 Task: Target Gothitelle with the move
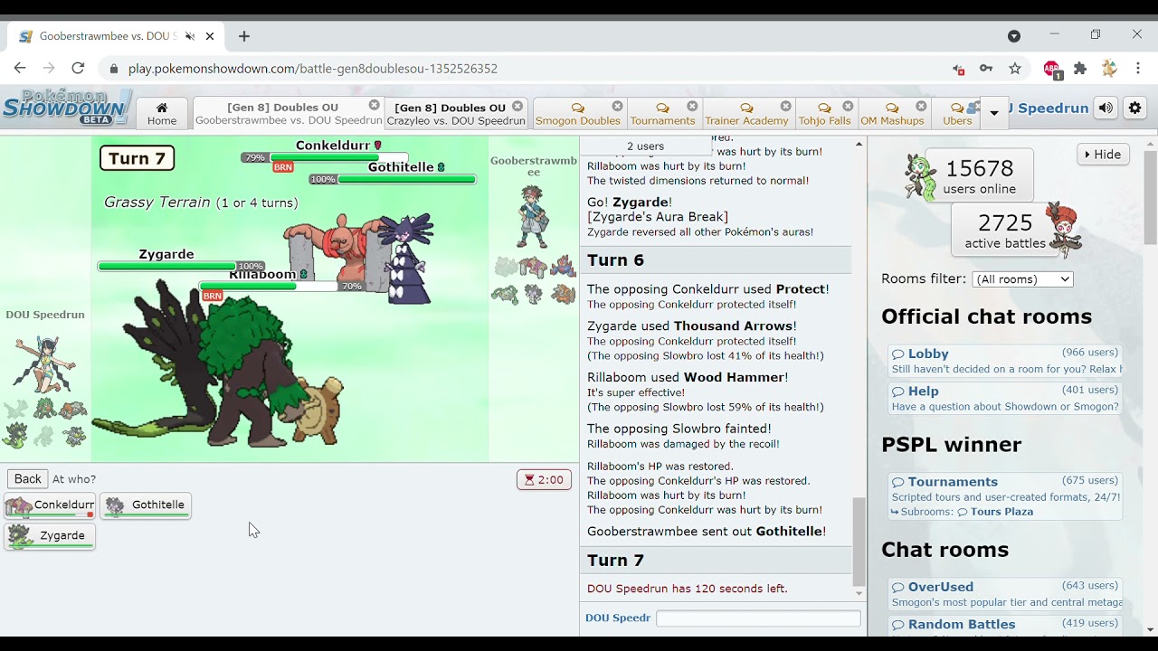coord(146,505)
